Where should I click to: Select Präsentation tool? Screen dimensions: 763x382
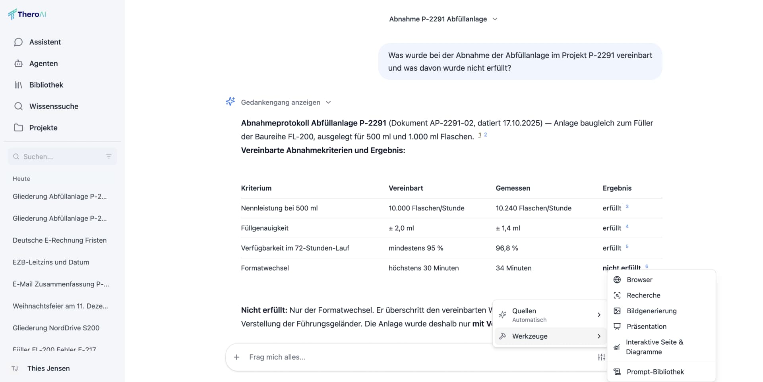661,326
